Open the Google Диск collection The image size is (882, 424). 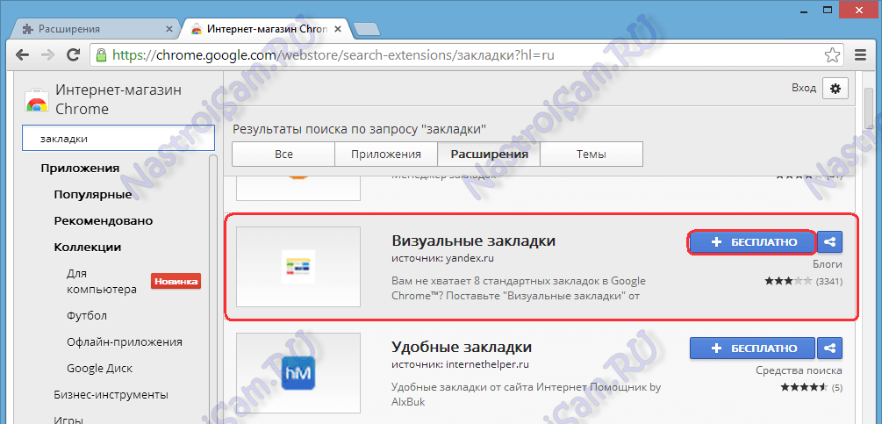101,368
